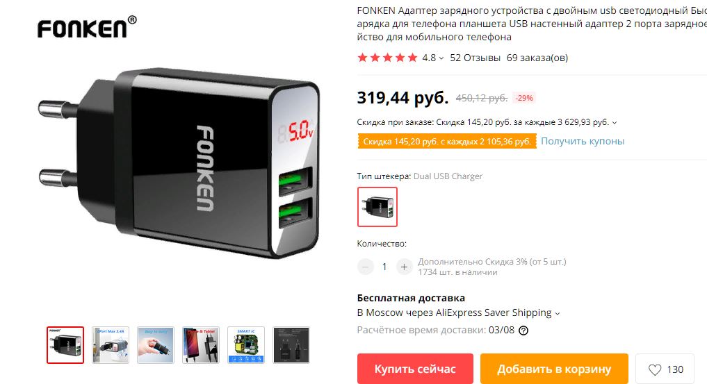Select the Dual USB Charger variant option

click(x=377, y=207)
